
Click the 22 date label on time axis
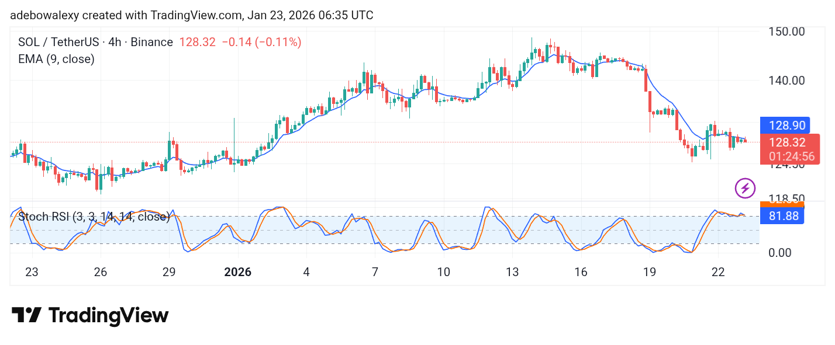[718, 273]
